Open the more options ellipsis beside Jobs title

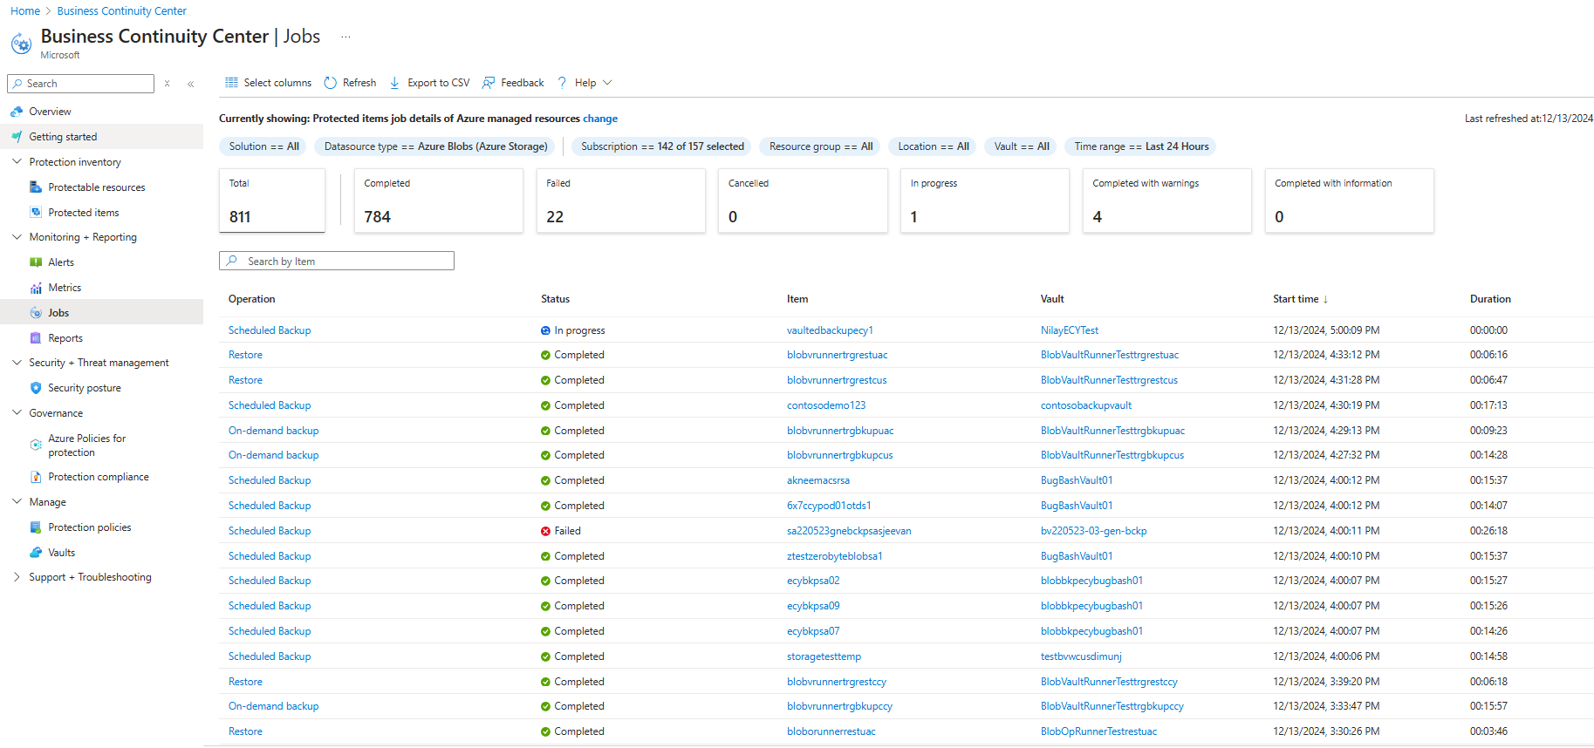tap(345, 37)
